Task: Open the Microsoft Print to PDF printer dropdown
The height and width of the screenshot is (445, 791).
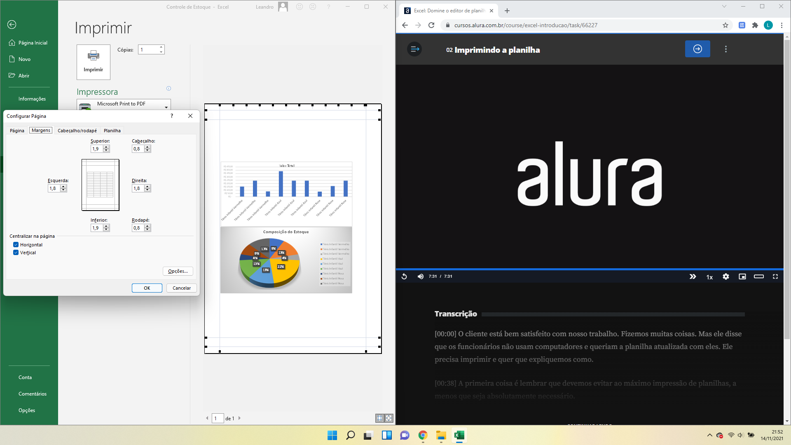Action: [x=124, y=105]
